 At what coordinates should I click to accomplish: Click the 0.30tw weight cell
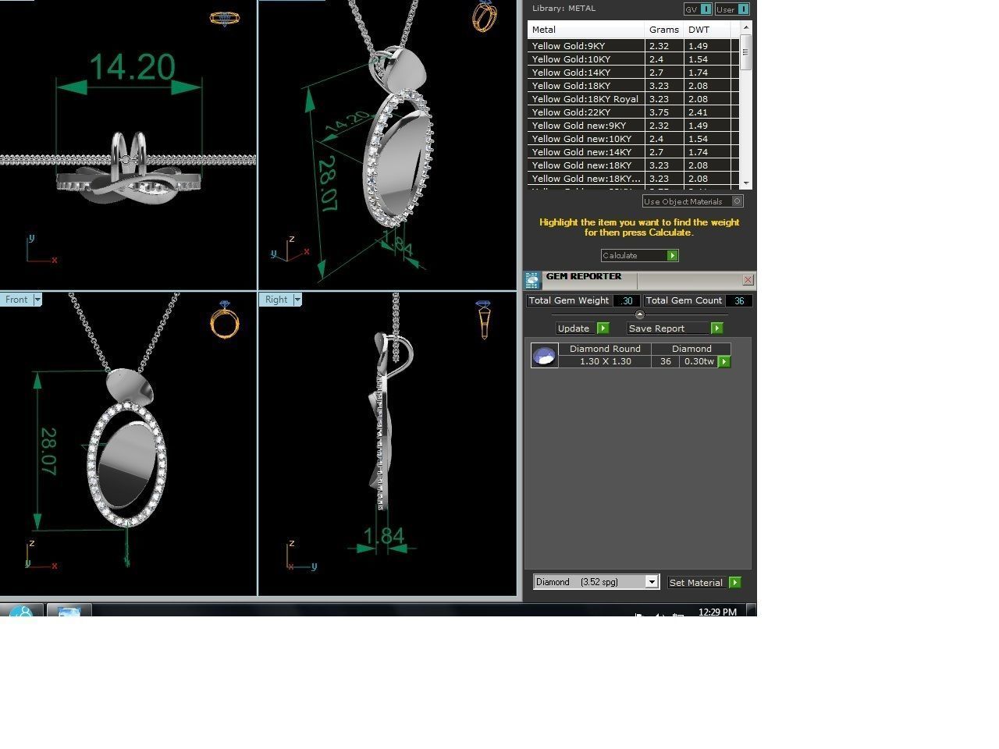(699, 361)
